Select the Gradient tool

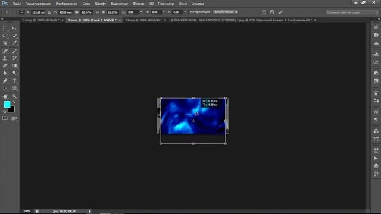click(14, 65)
